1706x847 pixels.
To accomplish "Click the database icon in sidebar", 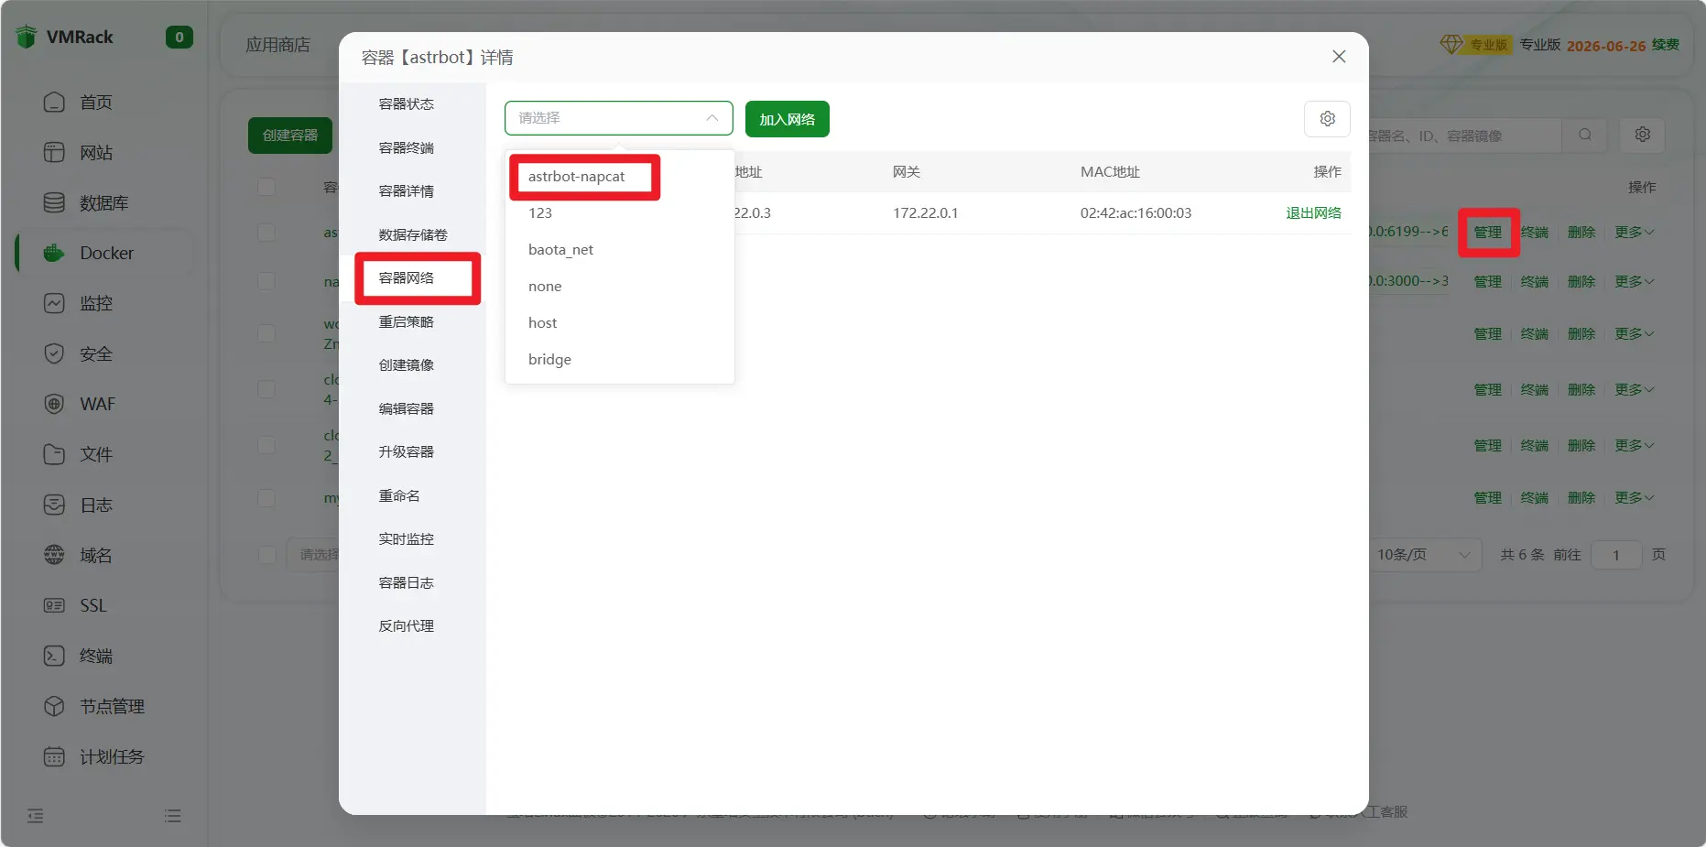I will (54, 202).
